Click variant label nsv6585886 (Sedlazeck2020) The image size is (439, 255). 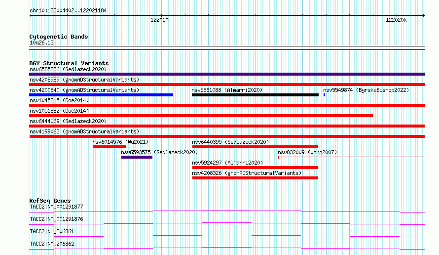click(x=68, y=69)
